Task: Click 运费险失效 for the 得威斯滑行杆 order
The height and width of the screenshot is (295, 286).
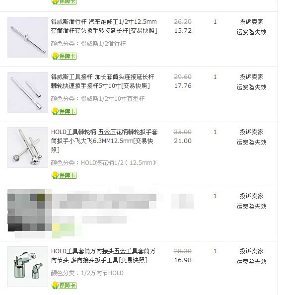Action: (x=251, y=32)
